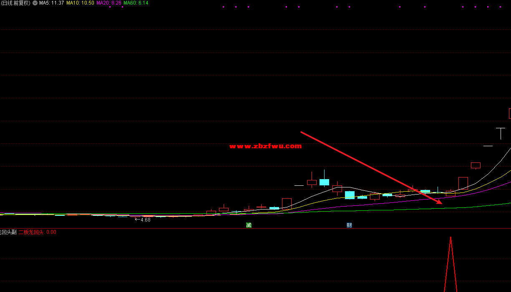Viewport: 511px width, 292px height.
Task: Click the 日线 前复权 period label
Action: [16, 3]
